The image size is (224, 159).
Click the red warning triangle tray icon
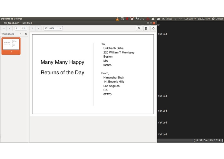click(x=148, y=19)
